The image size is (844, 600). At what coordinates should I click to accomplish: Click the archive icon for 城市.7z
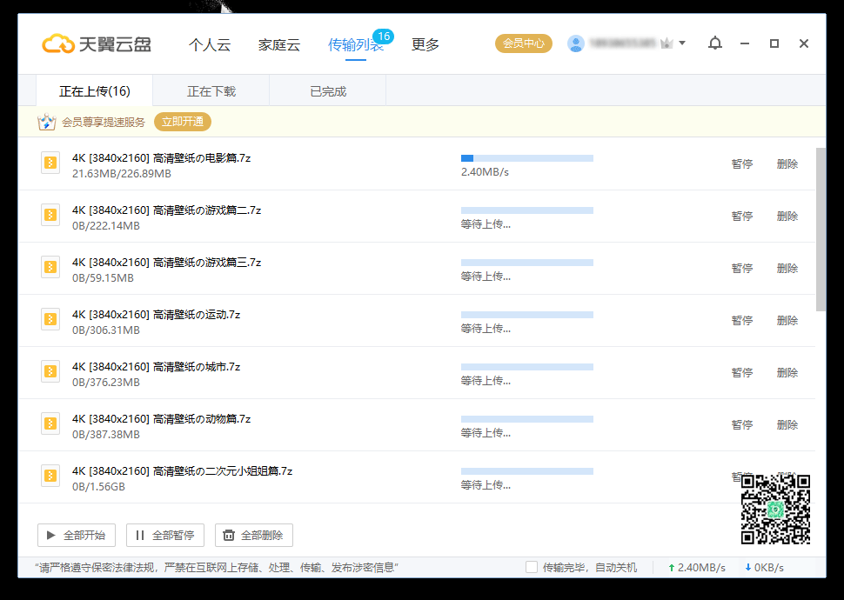[x=50, y=371]
